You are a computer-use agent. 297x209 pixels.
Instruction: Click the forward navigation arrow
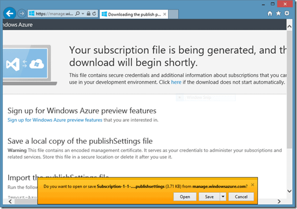[22, 13]
